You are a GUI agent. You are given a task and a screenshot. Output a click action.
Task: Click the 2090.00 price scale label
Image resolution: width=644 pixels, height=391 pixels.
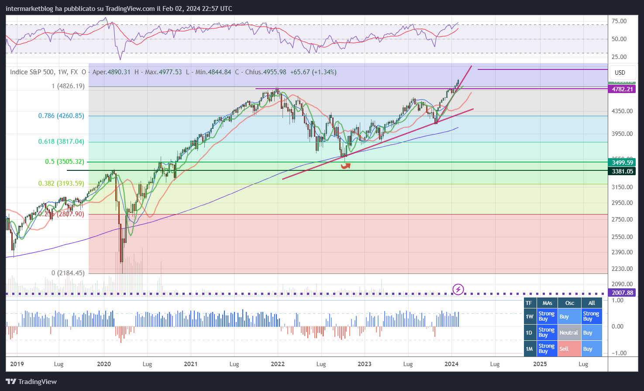tap(622, 284)
